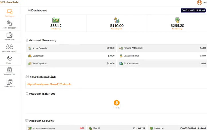Click the Main Balance label

point(56,29)
